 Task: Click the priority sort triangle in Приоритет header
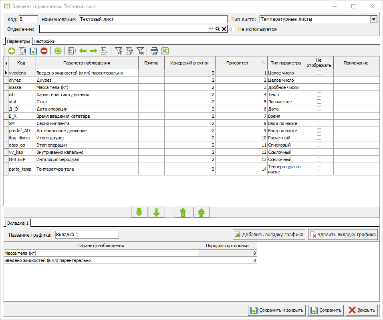(x=263, y=63)
